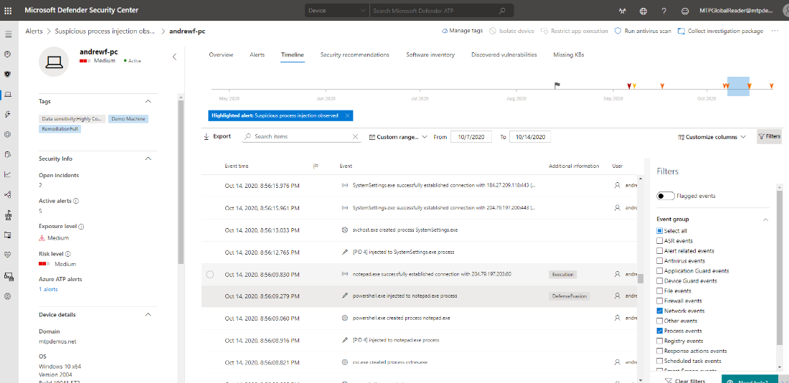This screenshot has height=383, width=789.
Task: Uncheck the Network events checkbox
Action: tap(659, 311)
